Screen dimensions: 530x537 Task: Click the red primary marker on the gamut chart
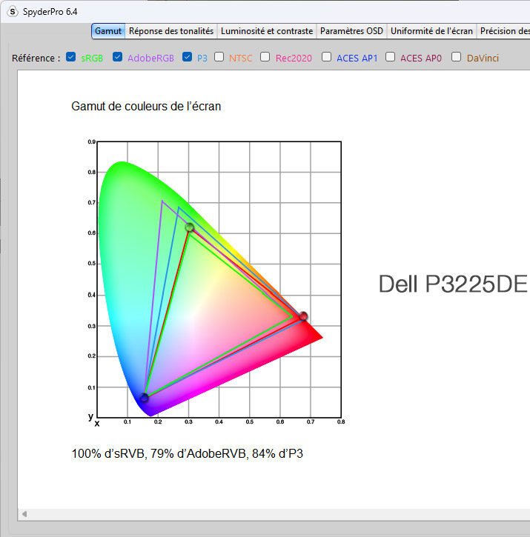[x=302, y=317]
